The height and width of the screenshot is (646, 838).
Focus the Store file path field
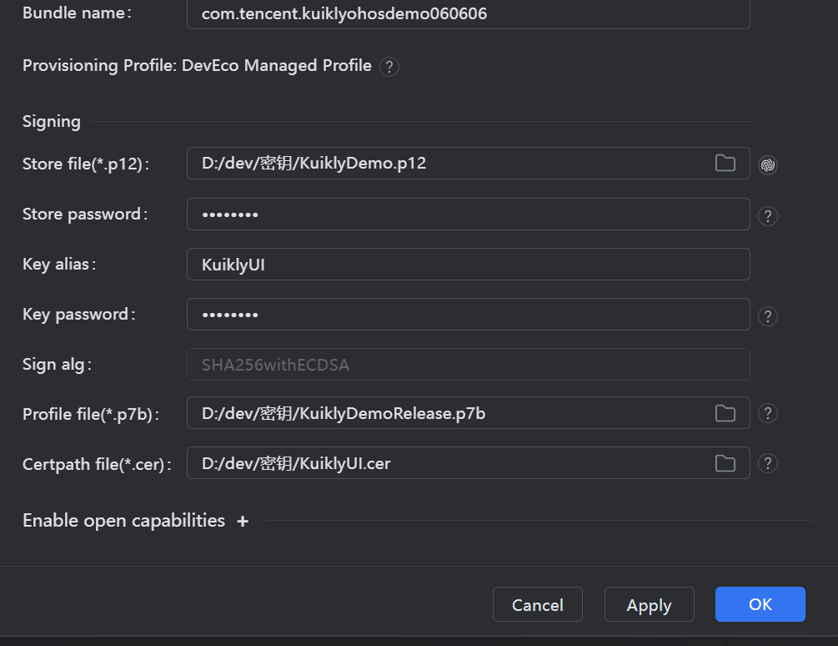[x=468, y=163]
